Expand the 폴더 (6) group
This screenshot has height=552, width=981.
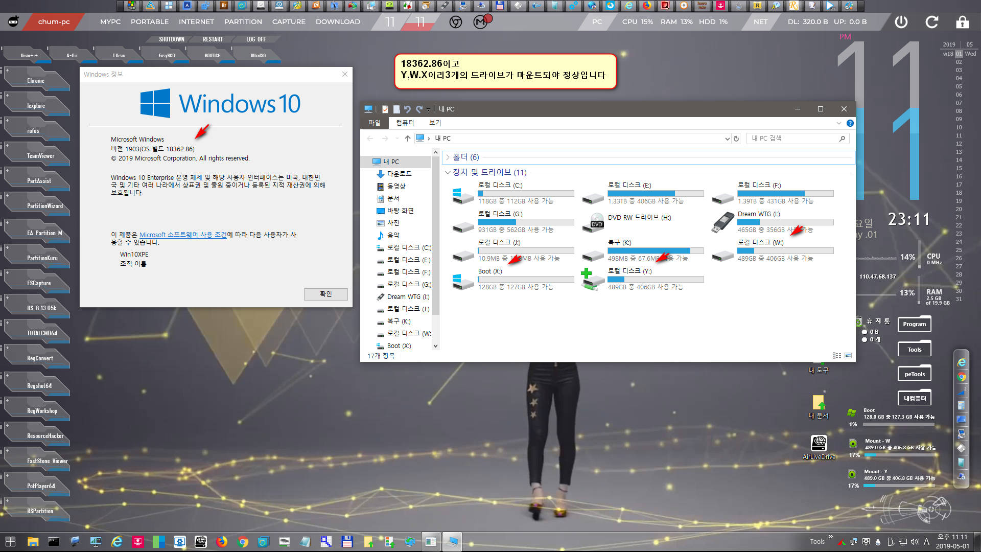[448, 157]
